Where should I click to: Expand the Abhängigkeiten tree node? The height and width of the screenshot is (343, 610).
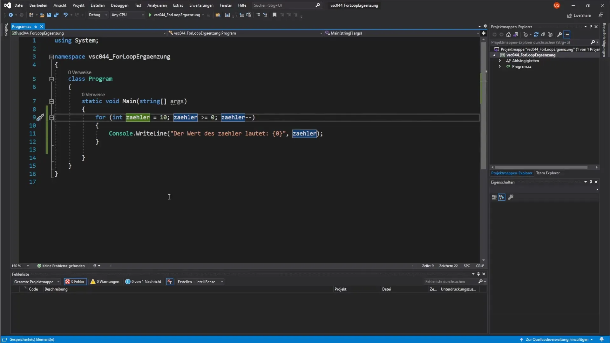pyautogui.click(x=500, y=61)
